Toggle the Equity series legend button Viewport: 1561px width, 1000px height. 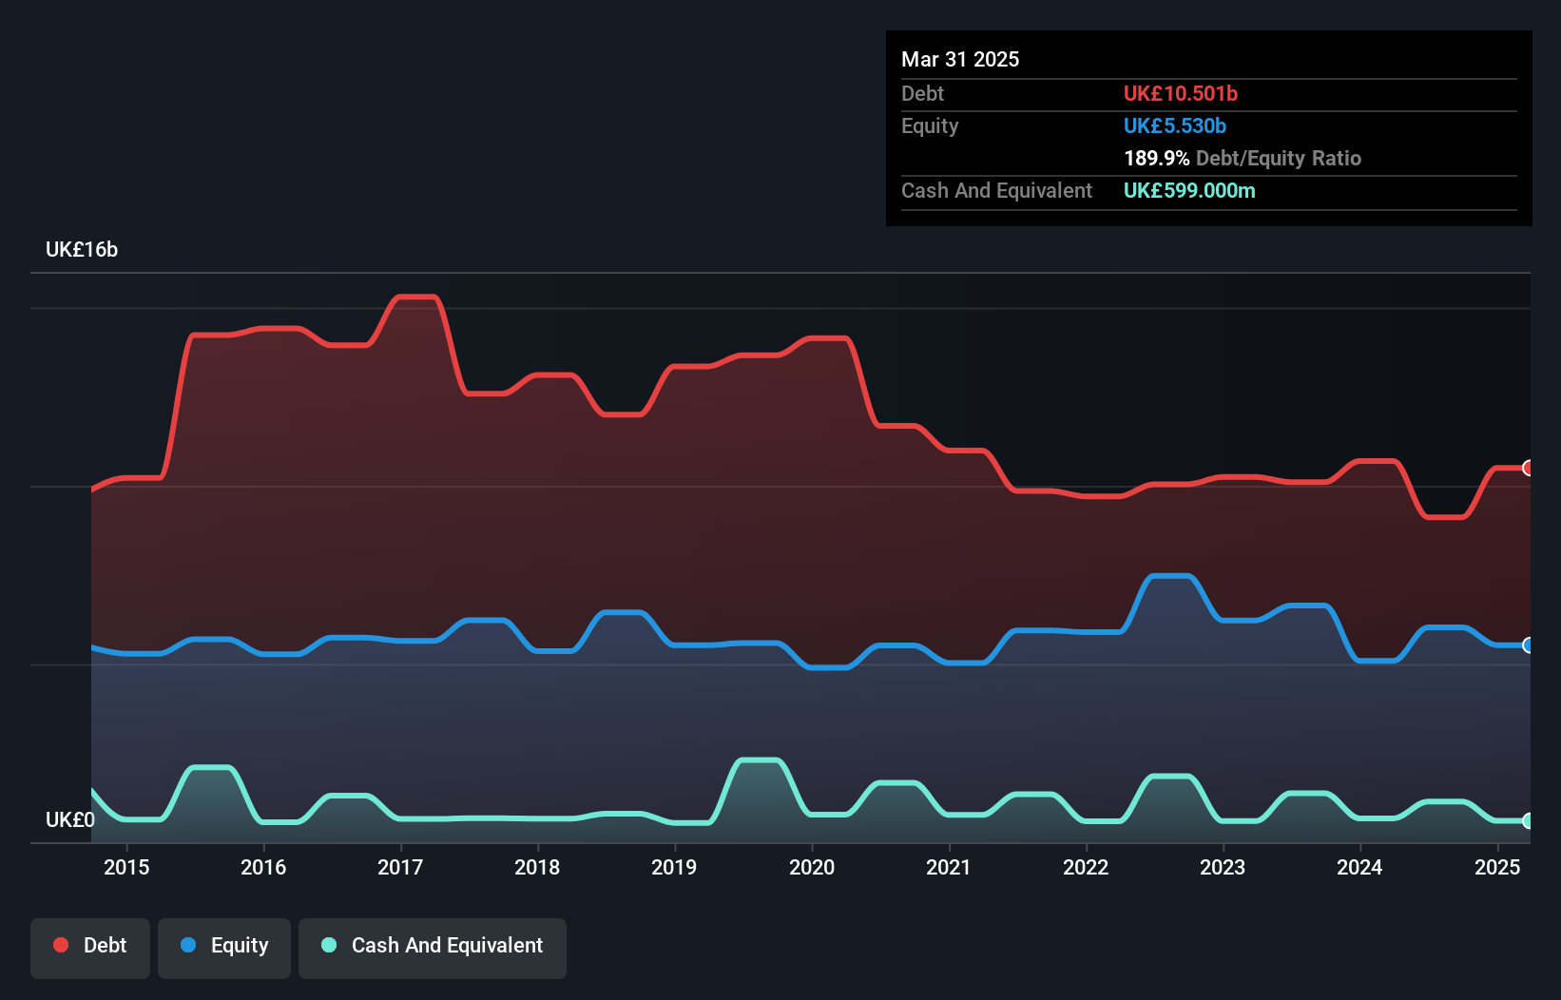click(x=224, y=948)
